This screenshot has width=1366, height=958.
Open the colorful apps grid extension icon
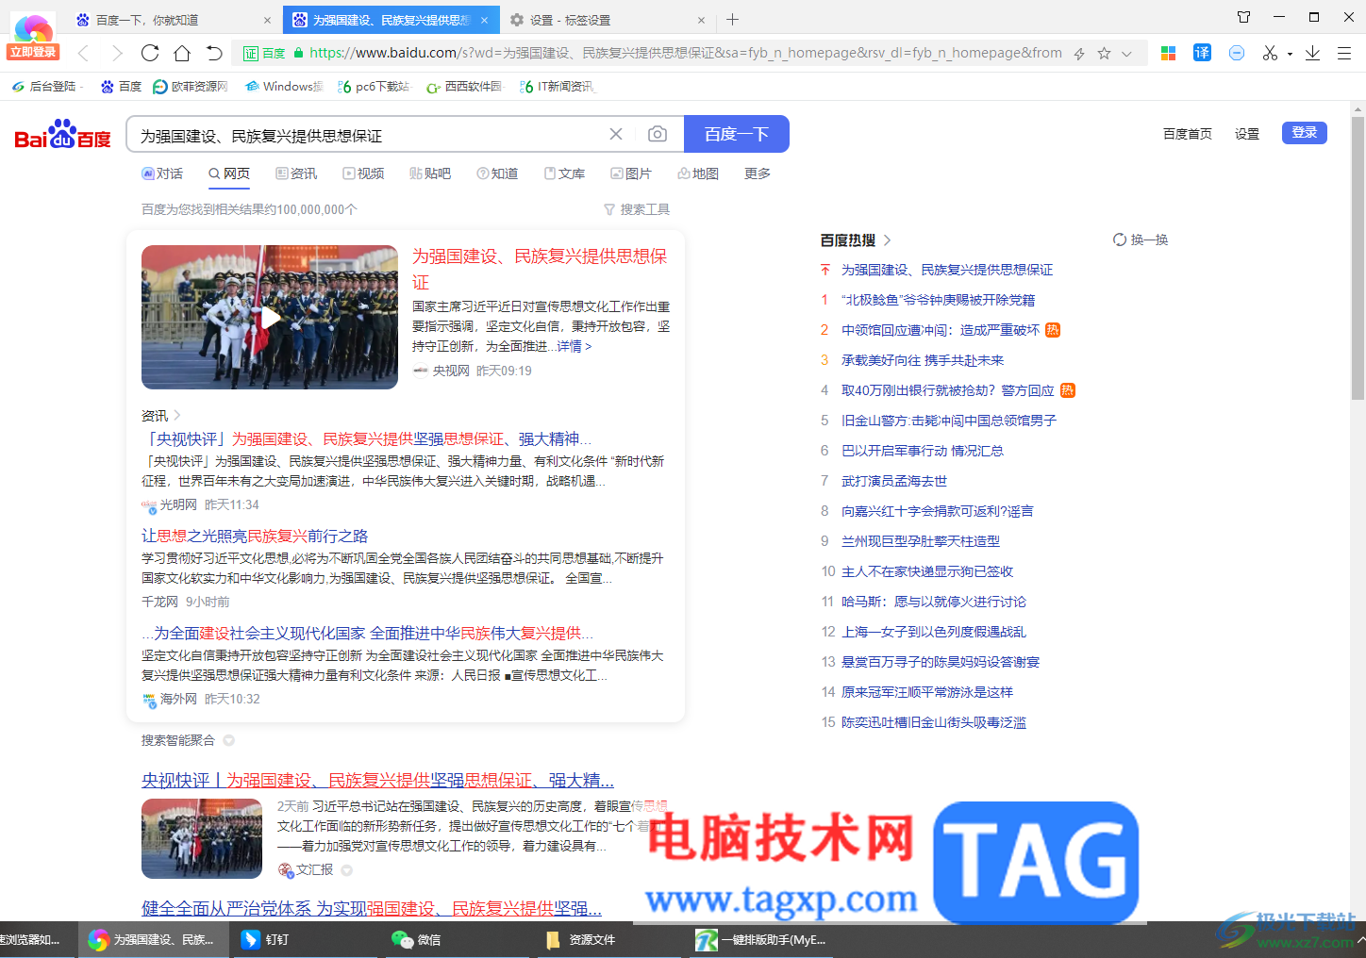pyautogui.click(x=1168, y=53)
